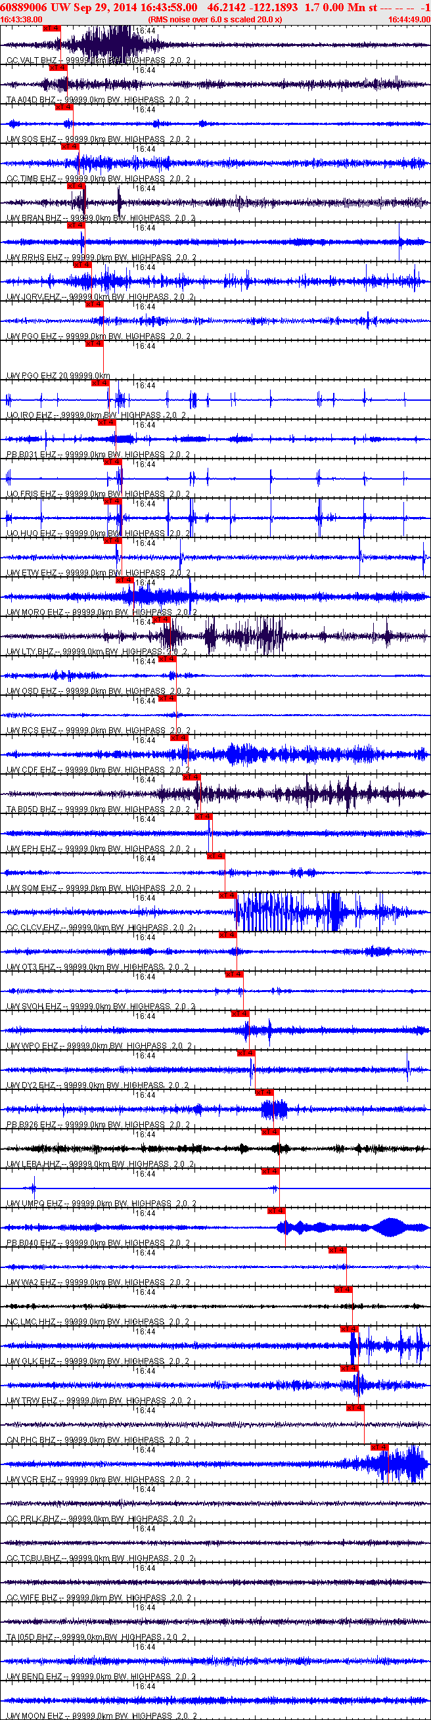Click the red pick flag on CC VALT trace
This screenshot has height=1720, width=431.
coord(51,28)
